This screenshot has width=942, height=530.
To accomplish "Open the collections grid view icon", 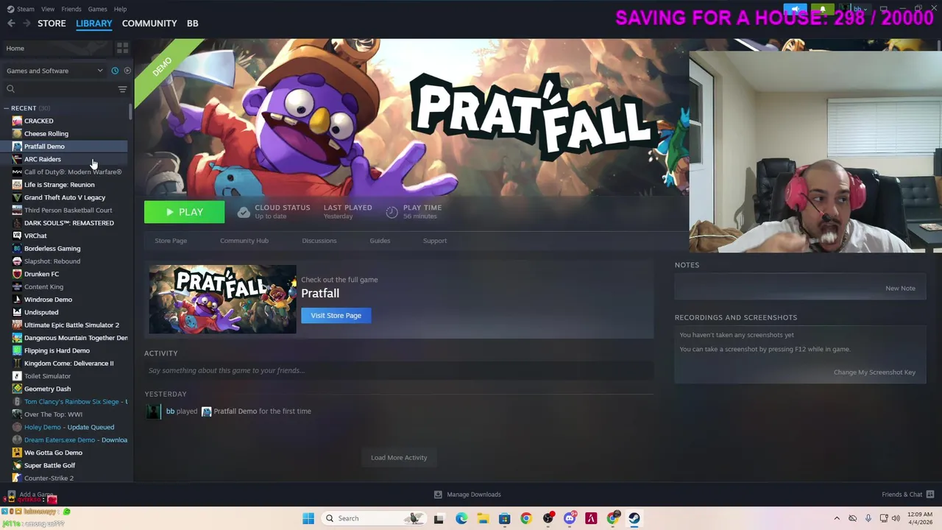I will pos(122,48).
